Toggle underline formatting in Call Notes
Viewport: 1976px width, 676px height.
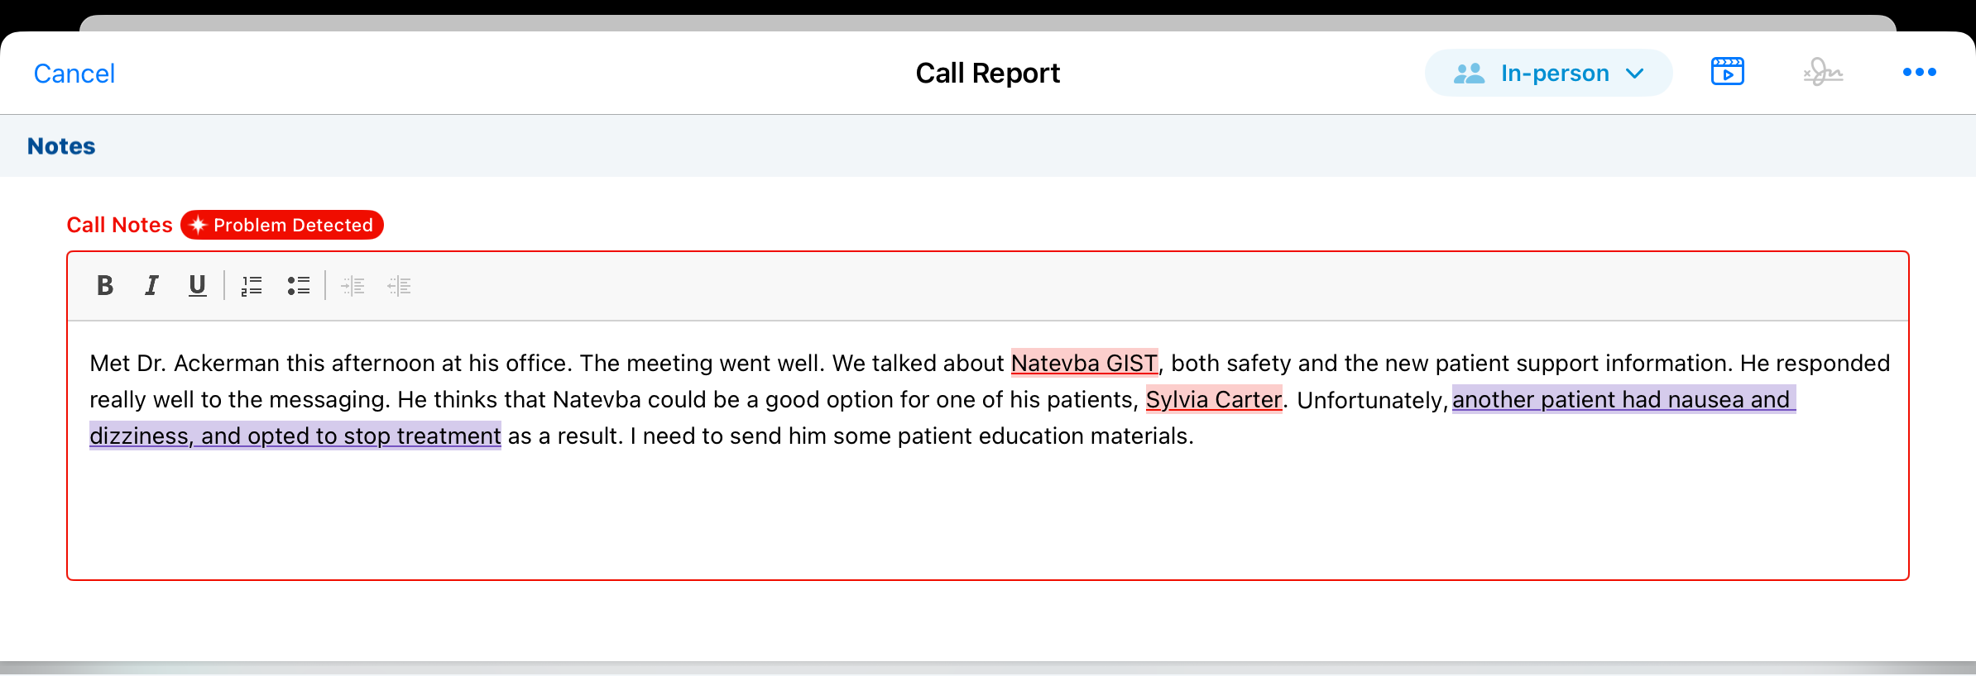197,286
